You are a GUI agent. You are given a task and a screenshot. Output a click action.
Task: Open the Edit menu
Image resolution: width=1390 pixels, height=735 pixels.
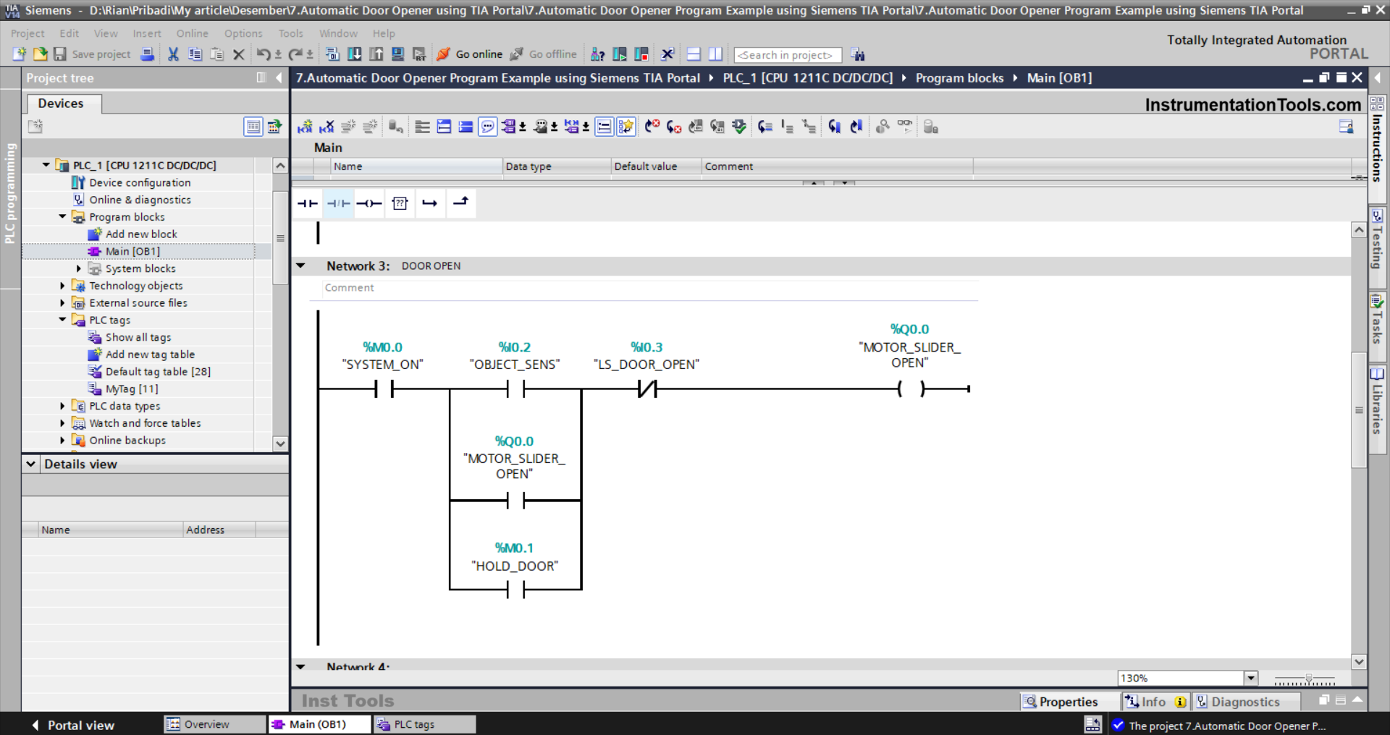[x=69, y=33]
